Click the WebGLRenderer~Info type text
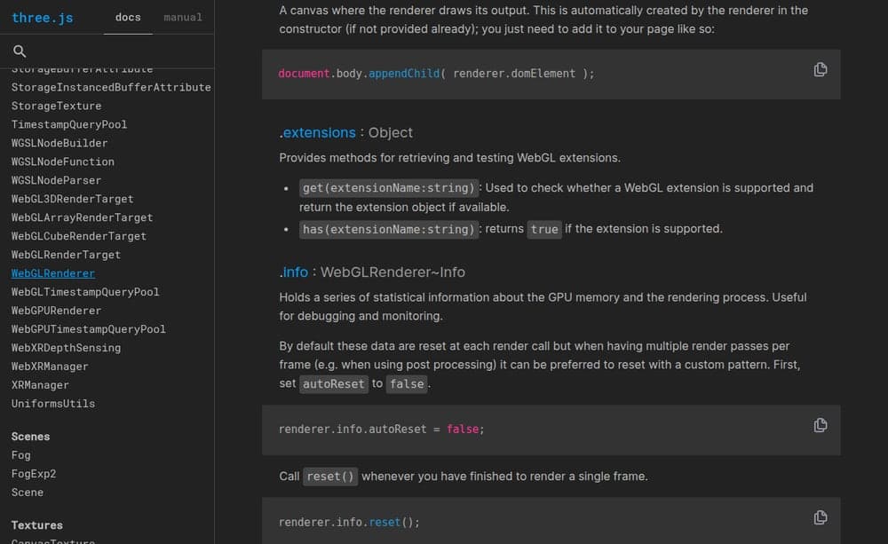The height and width of the screenshot is (544, 888). coord(392,272)
